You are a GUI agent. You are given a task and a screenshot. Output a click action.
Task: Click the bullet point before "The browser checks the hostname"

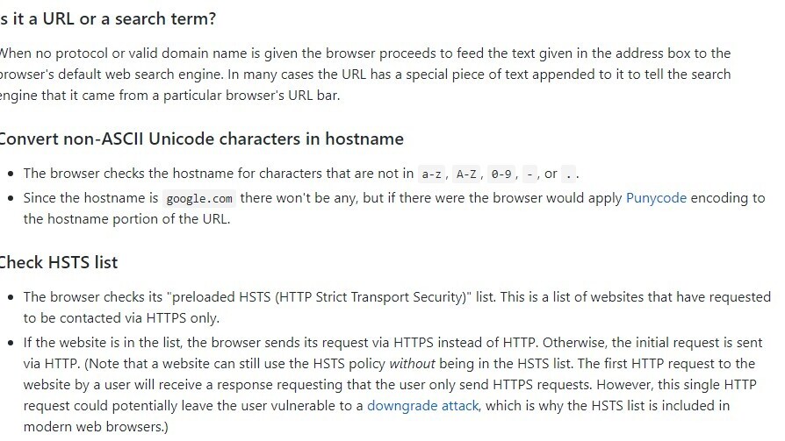10,174
